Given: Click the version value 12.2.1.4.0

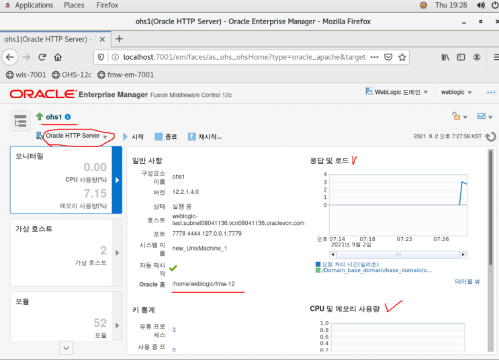Looking at the screenshot, I should pos(185,192).
